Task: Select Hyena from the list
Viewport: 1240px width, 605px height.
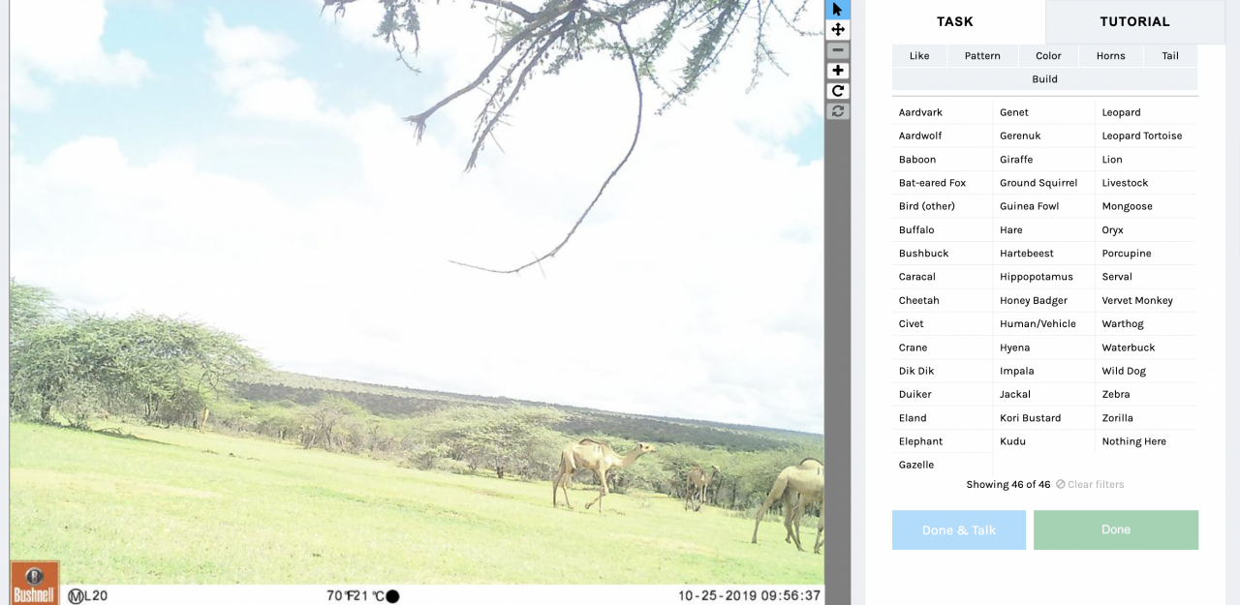Action: pyautogui.click(x=1044, y=348)
